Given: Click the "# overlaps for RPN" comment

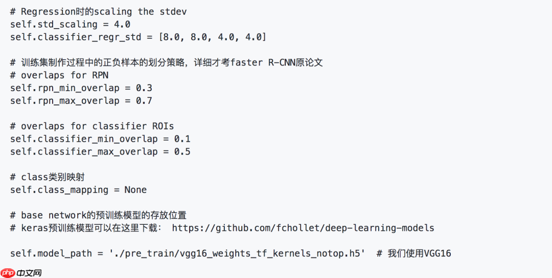Looking at the screenshot, I should (59, 75).
